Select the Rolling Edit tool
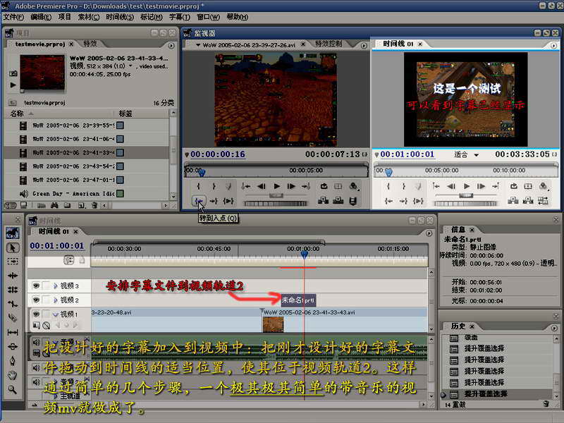Viewport: 564px width, 423px height. coord(13,290)
